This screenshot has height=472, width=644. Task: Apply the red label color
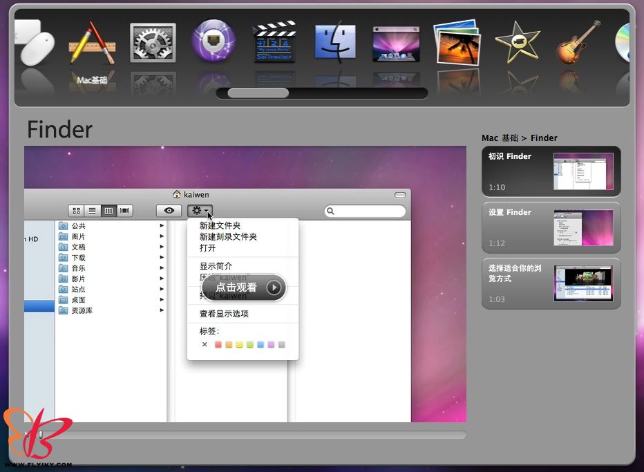(x=218, y=345)
